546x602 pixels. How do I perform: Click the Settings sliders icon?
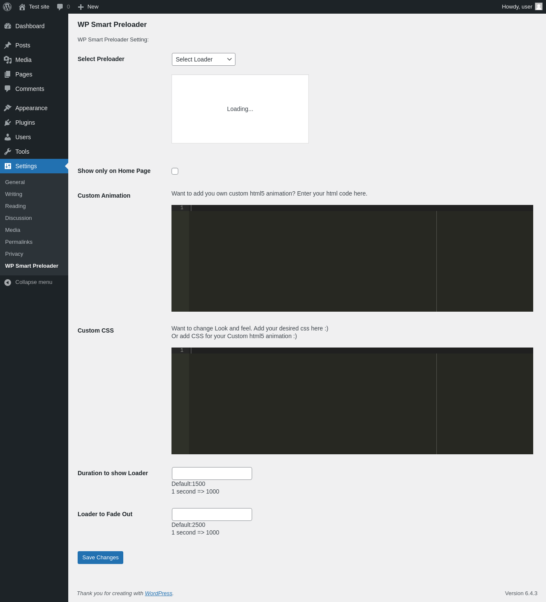[x=8, y=166]
